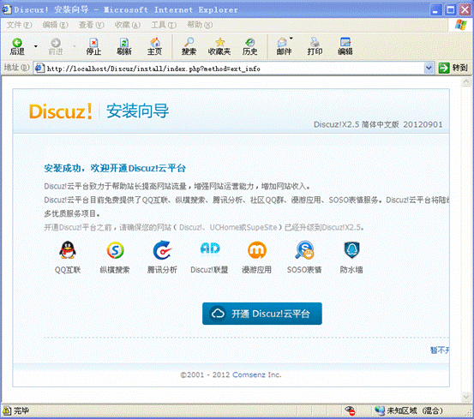The width and height of the screenshot is (474, 419).
Task: Open the 收藏(A) menu
Action: [x=127, y=25]
